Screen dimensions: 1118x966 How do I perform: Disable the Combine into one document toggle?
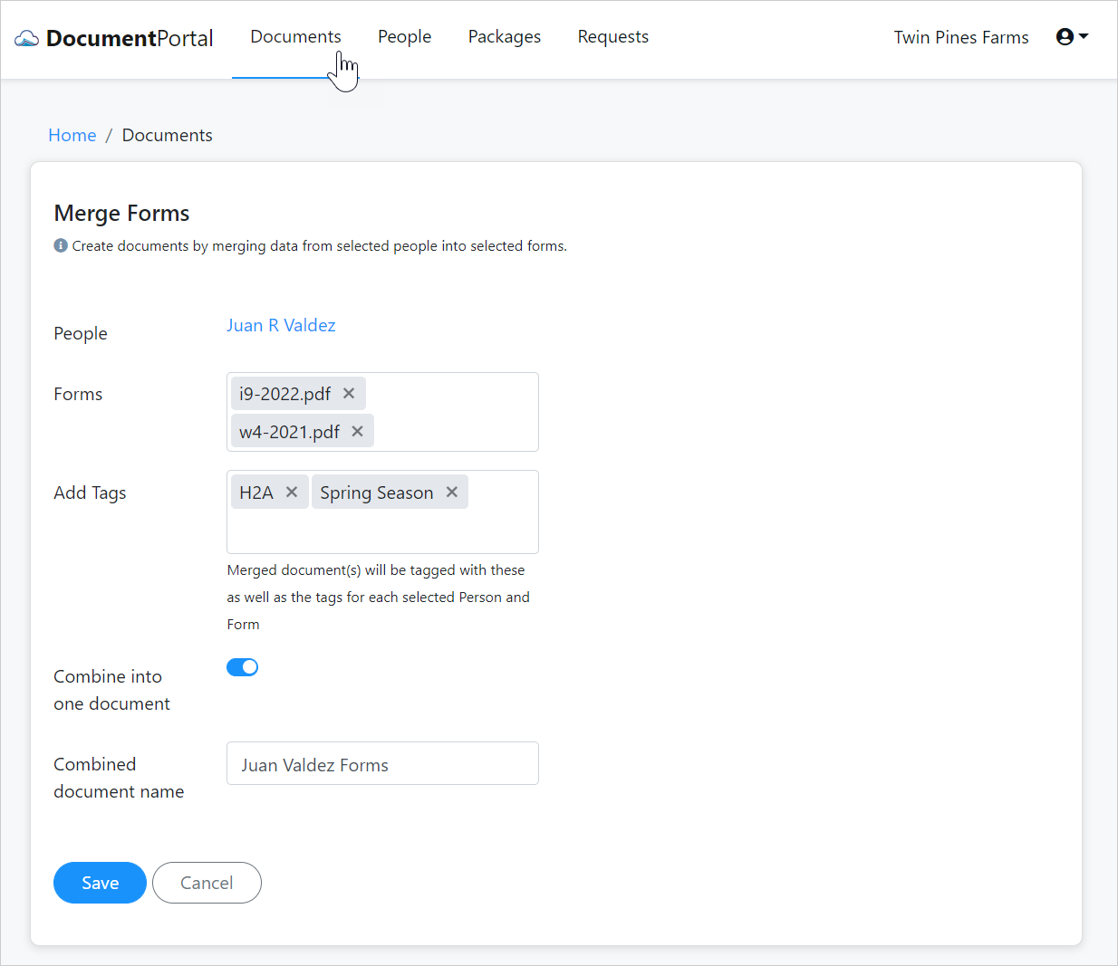tap(243, 666)
